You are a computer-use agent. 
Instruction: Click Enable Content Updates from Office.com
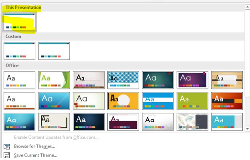pyautogui.click(x=56, y=138)
